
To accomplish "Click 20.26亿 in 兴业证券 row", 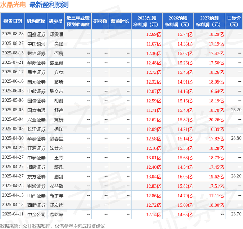I will [216, 120].
